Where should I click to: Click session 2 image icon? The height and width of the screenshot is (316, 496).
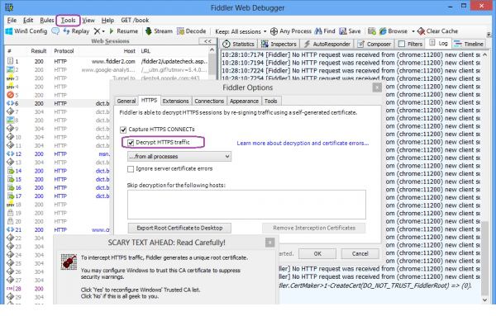pos(10,69)
